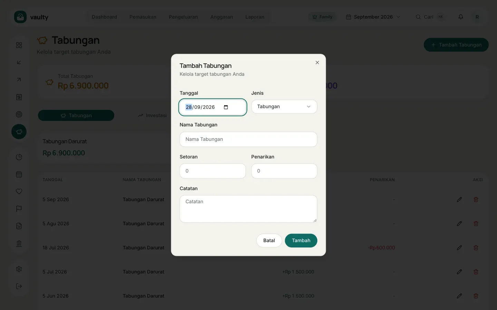Go to Dashboard in top navigation

click(104, 17)
